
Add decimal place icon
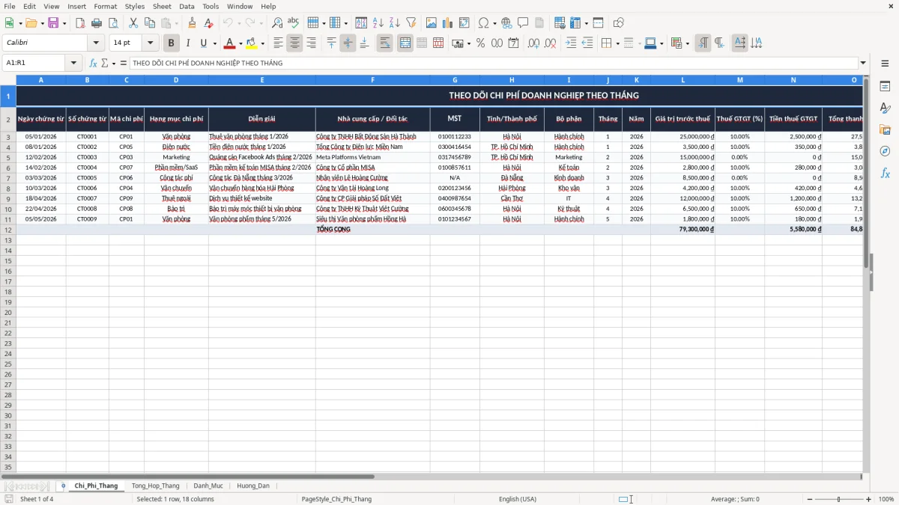[533, 43]
